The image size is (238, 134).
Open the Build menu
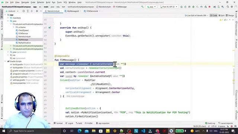(x=48, y=2)
